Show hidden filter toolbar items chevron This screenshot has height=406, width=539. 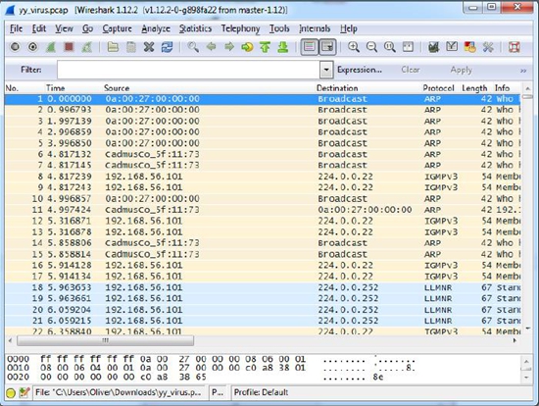(523, 71)
